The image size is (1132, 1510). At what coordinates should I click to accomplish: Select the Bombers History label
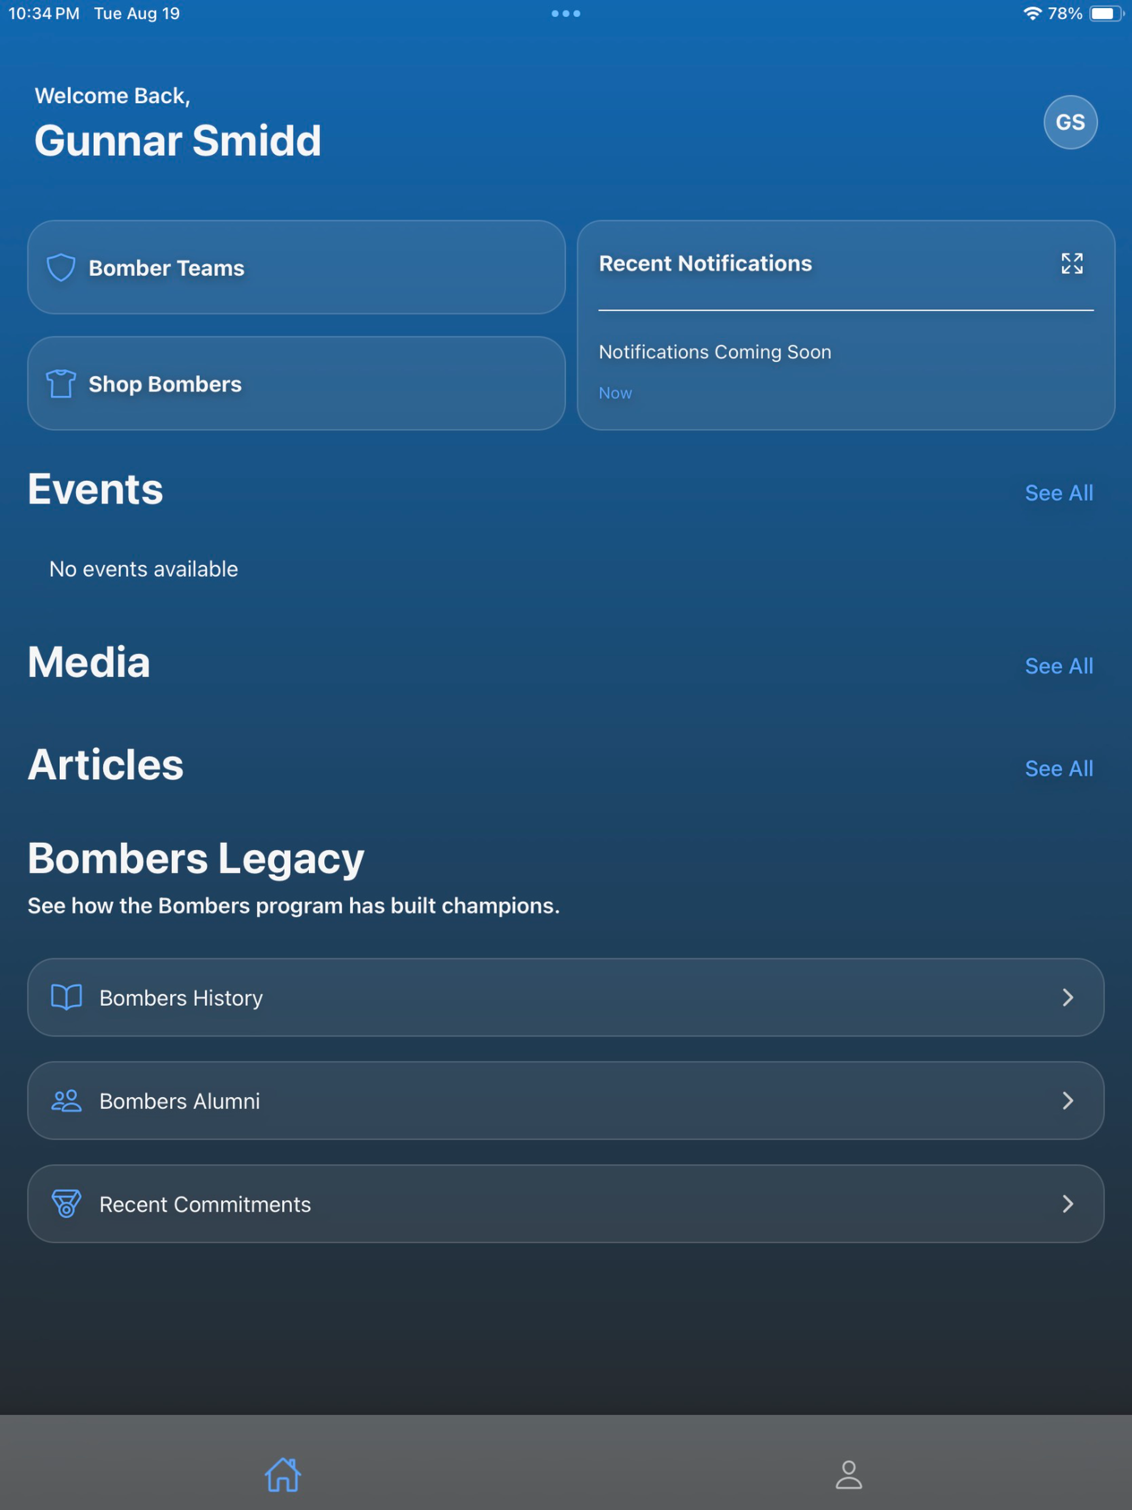pos(181,998)
